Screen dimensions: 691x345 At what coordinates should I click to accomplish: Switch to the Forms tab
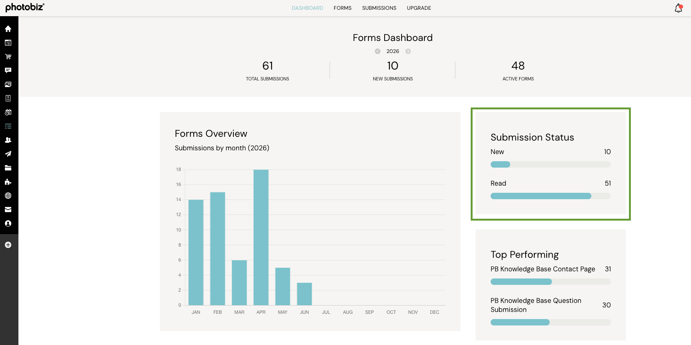[342, 8]
